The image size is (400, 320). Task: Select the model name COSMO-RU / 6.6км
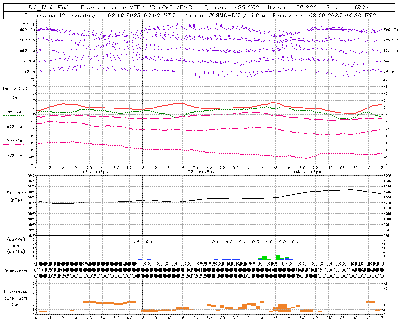click(x=237, y=15)
